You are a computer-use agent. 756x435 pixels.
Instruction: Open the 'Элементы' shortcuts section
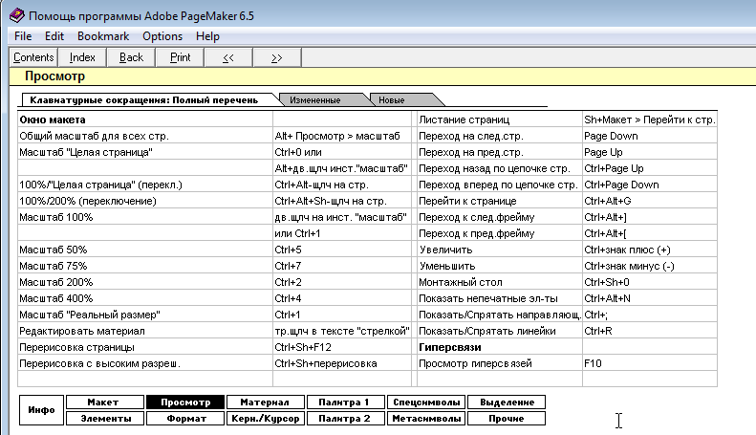104,418
